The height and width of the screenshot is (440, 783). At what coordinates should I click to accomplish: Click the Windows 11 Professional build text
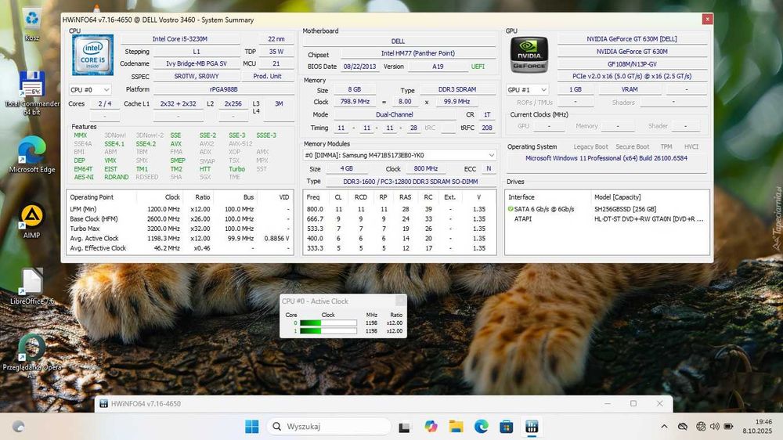tap(606, 158)
